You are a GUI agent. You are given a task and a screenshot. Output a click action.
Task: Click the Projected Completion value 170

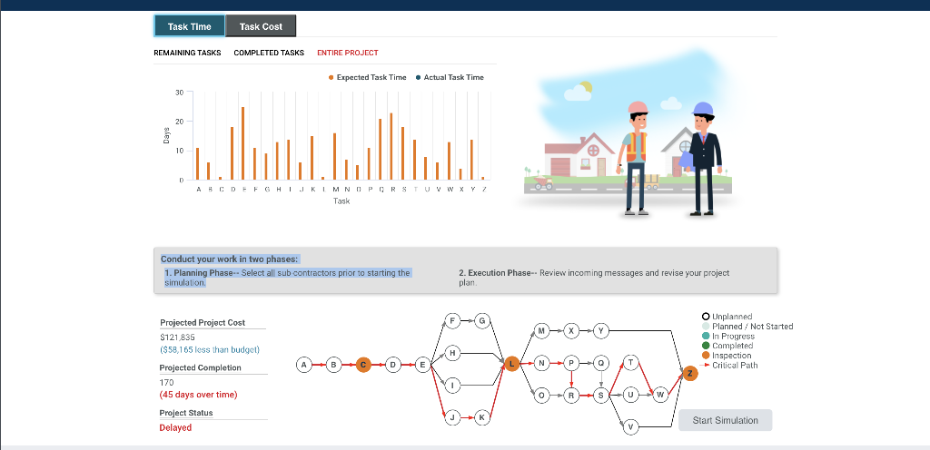point(167,383)
